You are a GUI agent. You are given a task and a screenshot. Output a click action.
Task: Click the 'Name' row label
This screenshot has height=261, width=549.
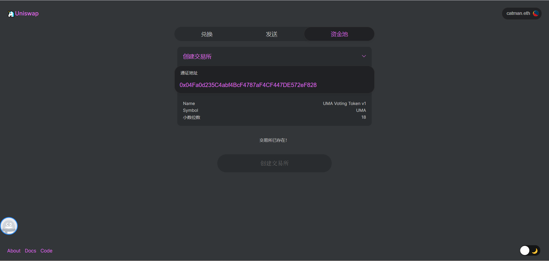tap(189, 104)
